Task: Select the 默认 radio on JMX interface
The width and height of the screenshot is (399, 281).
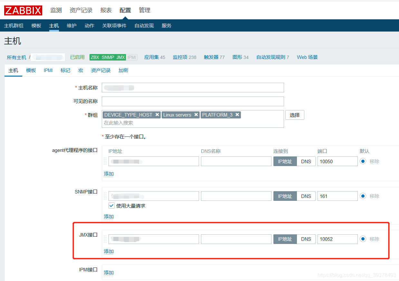Action: 363,239
